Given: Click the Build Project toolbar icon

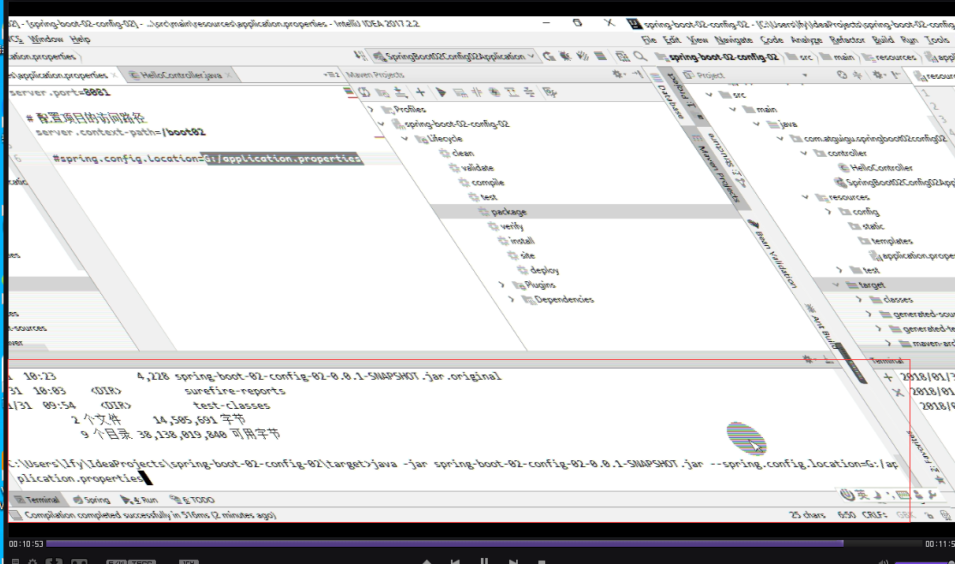Looking at the screenshot, I should [x=360, y=56].
